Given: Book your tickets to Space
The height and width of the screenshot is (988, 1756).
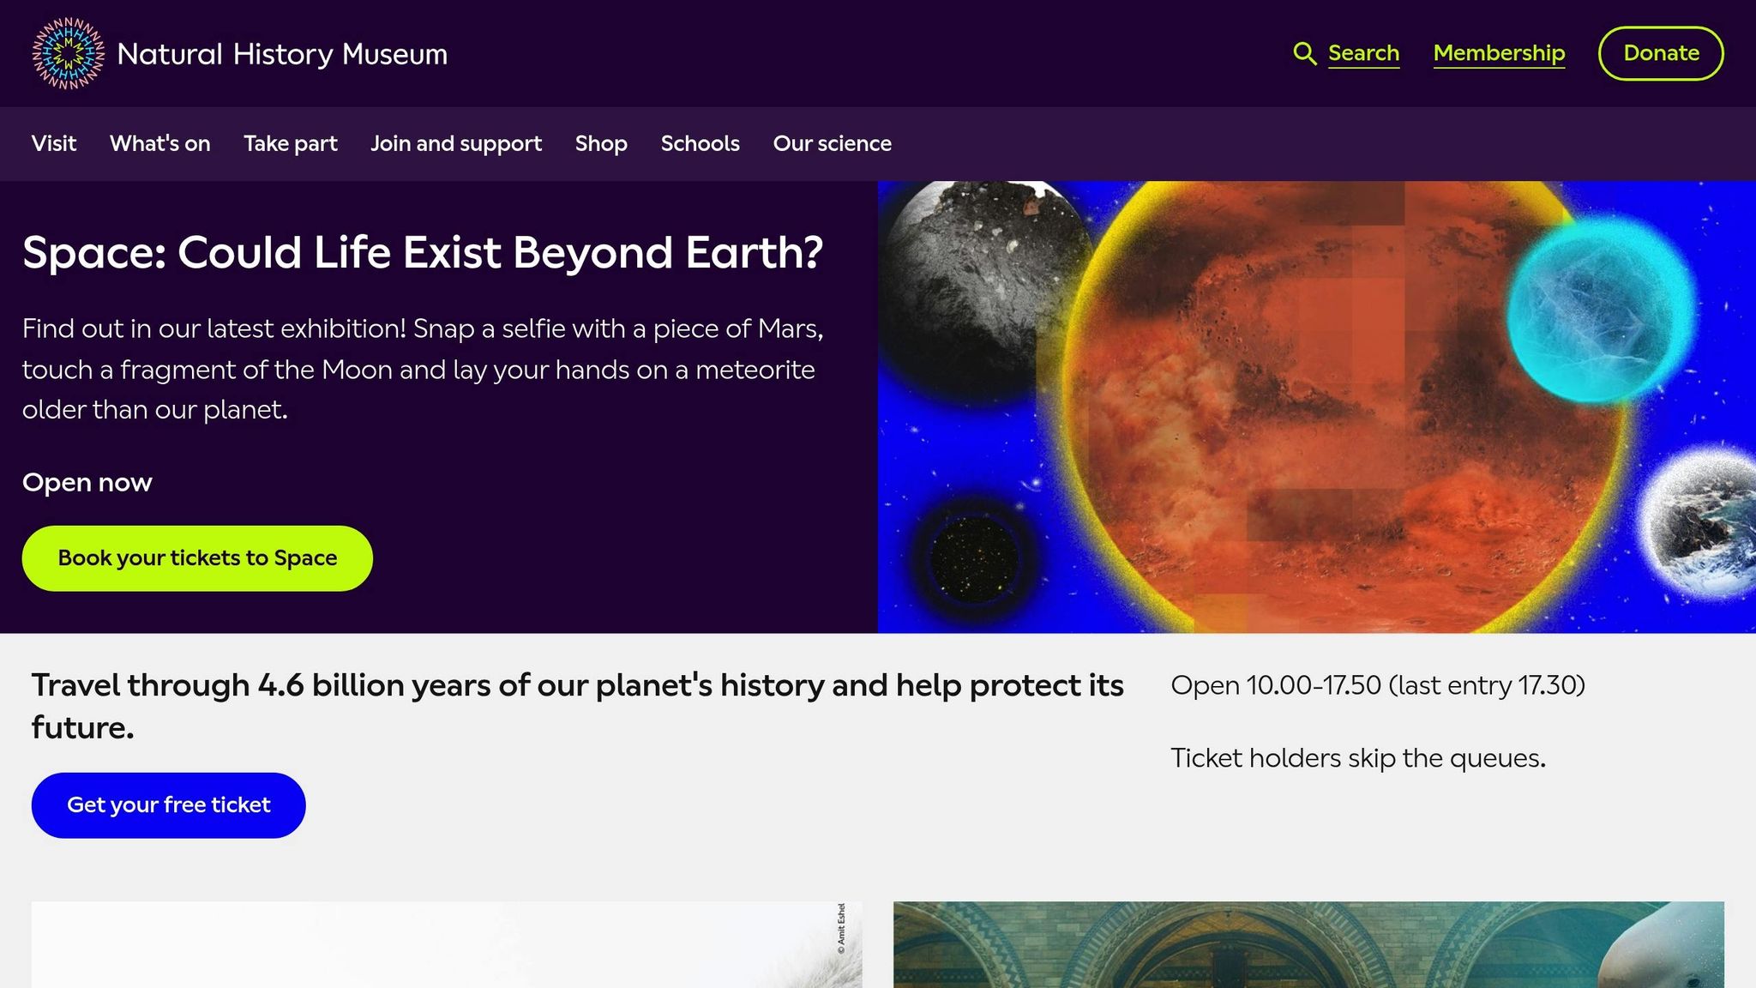Looking at the screenshot, I should click(x=197, y=557).
